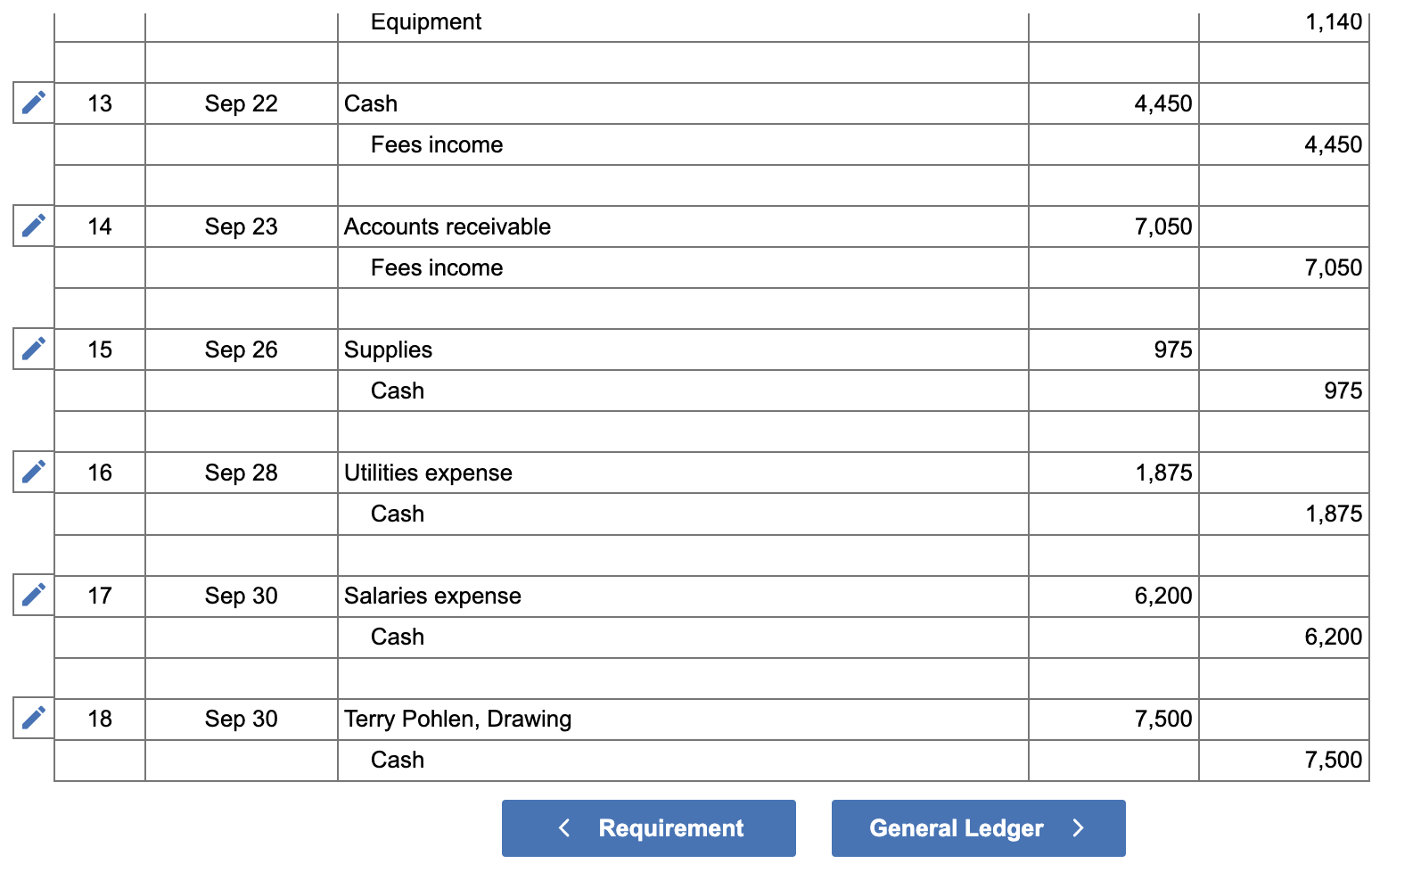Click the Sep 30 date for entry 18
Screen dimensions: 1421x872
coord(241,719)
